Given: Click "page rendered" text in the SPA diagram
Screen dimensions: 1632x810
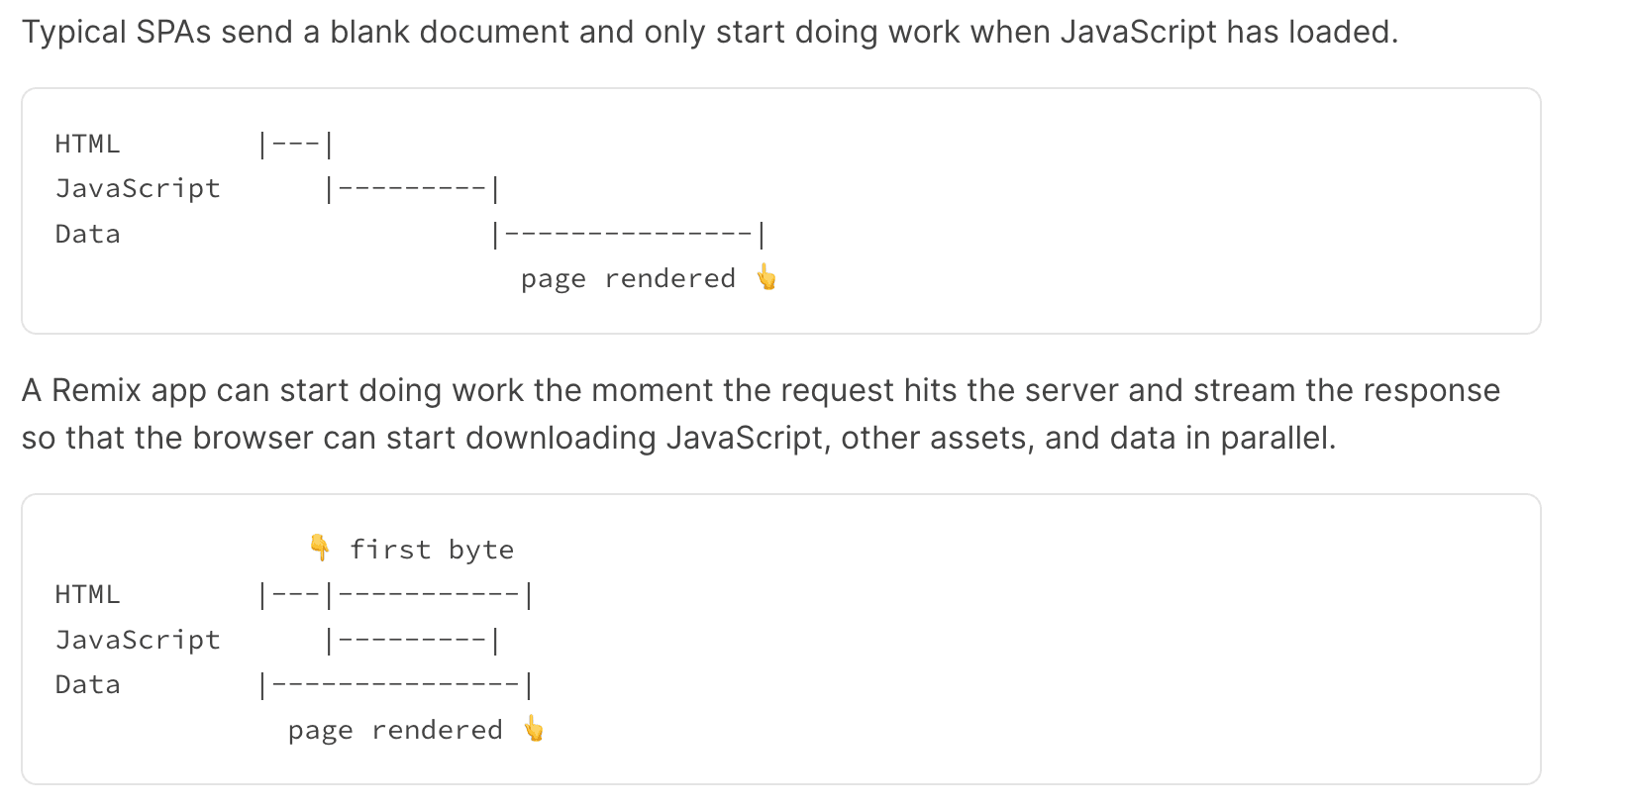Looking at the screenshot, I should pyautogui.click(x=628, y=279).
